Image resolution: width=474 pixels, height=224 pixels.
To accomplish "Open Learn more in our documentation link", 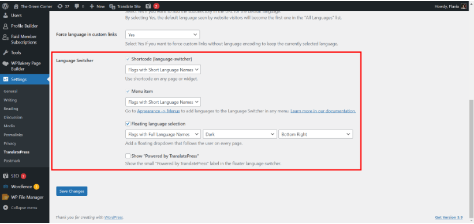I will click(323, 111).
